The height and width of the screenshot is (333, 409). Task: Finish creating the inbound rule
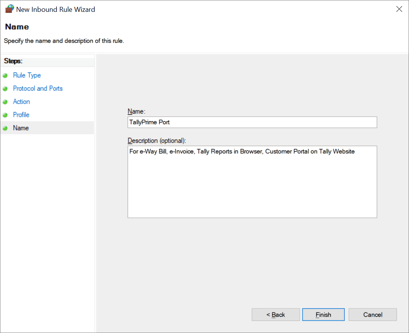point(323,315)
